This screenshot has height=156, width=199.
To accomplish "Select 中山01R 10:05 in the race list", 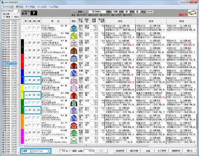I will point(9,21).
